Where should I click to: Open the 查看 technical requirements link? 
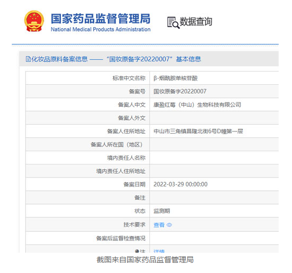tap(159, 225)
